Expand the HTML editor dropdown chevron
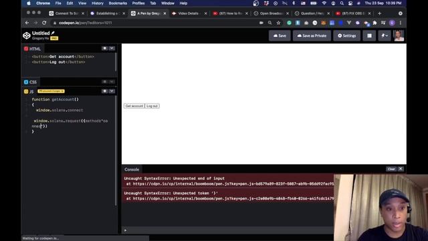This screenshot has height=241, width=428. (112, 48)
